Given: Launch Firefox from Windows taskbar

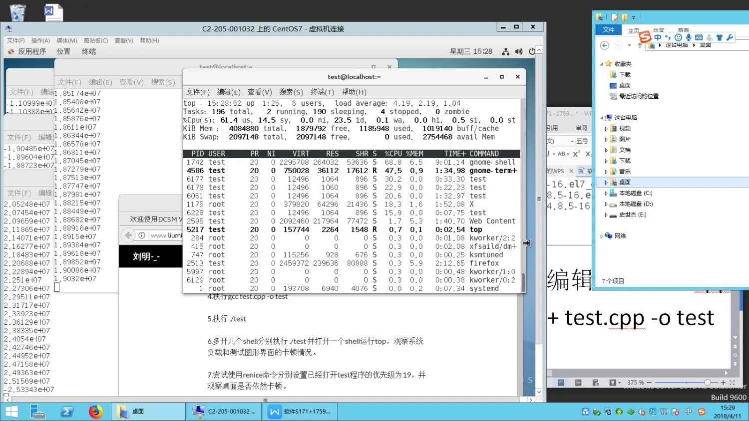Looking at the screenshot, I should coord(95,412).
